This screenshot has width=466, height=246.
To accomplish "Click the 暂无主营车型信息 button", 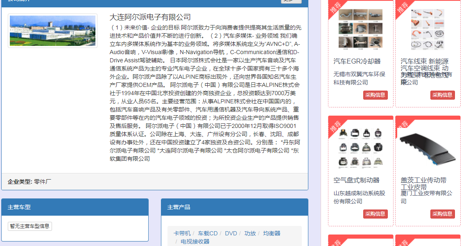I will point(30,226).
